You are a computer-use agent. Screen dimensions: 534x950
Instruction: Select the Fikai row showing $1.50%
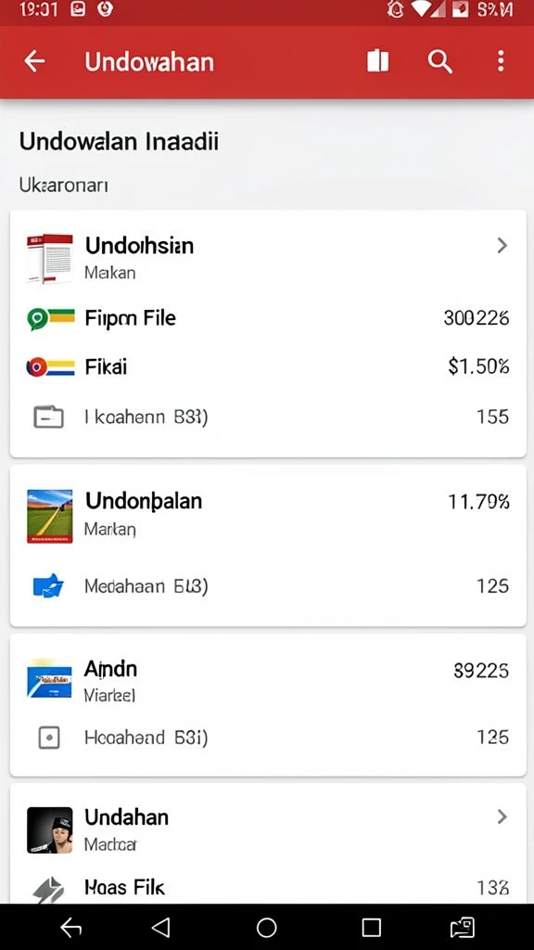pos(268,367)
